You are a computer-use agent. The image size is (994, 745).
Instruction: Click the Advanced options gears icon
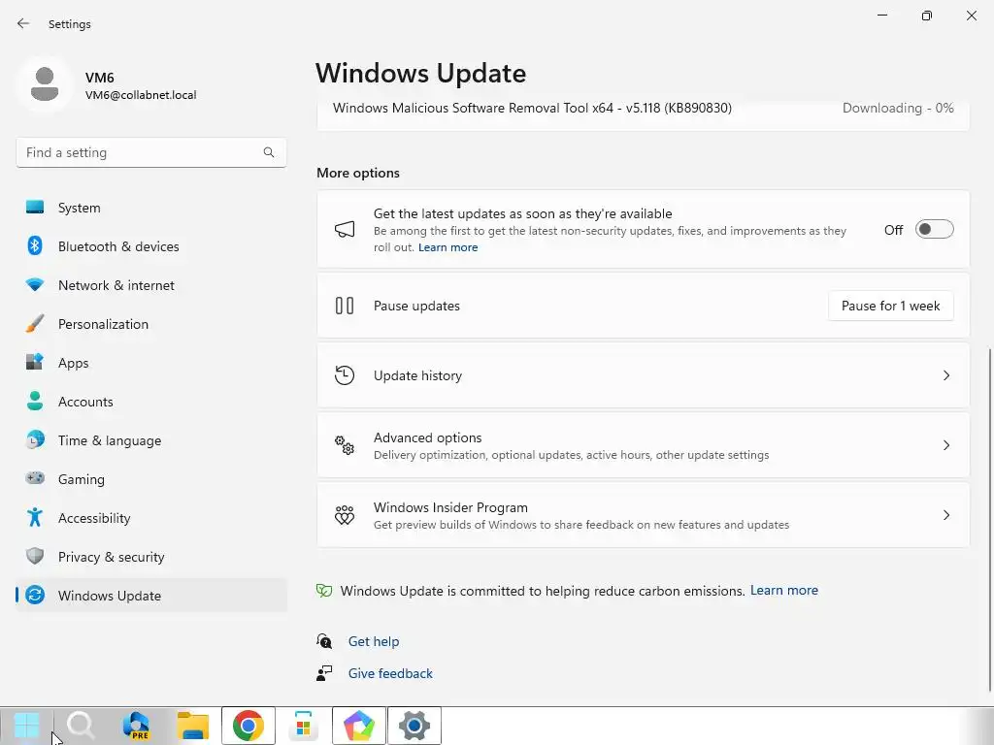click(x=345, y=444)
